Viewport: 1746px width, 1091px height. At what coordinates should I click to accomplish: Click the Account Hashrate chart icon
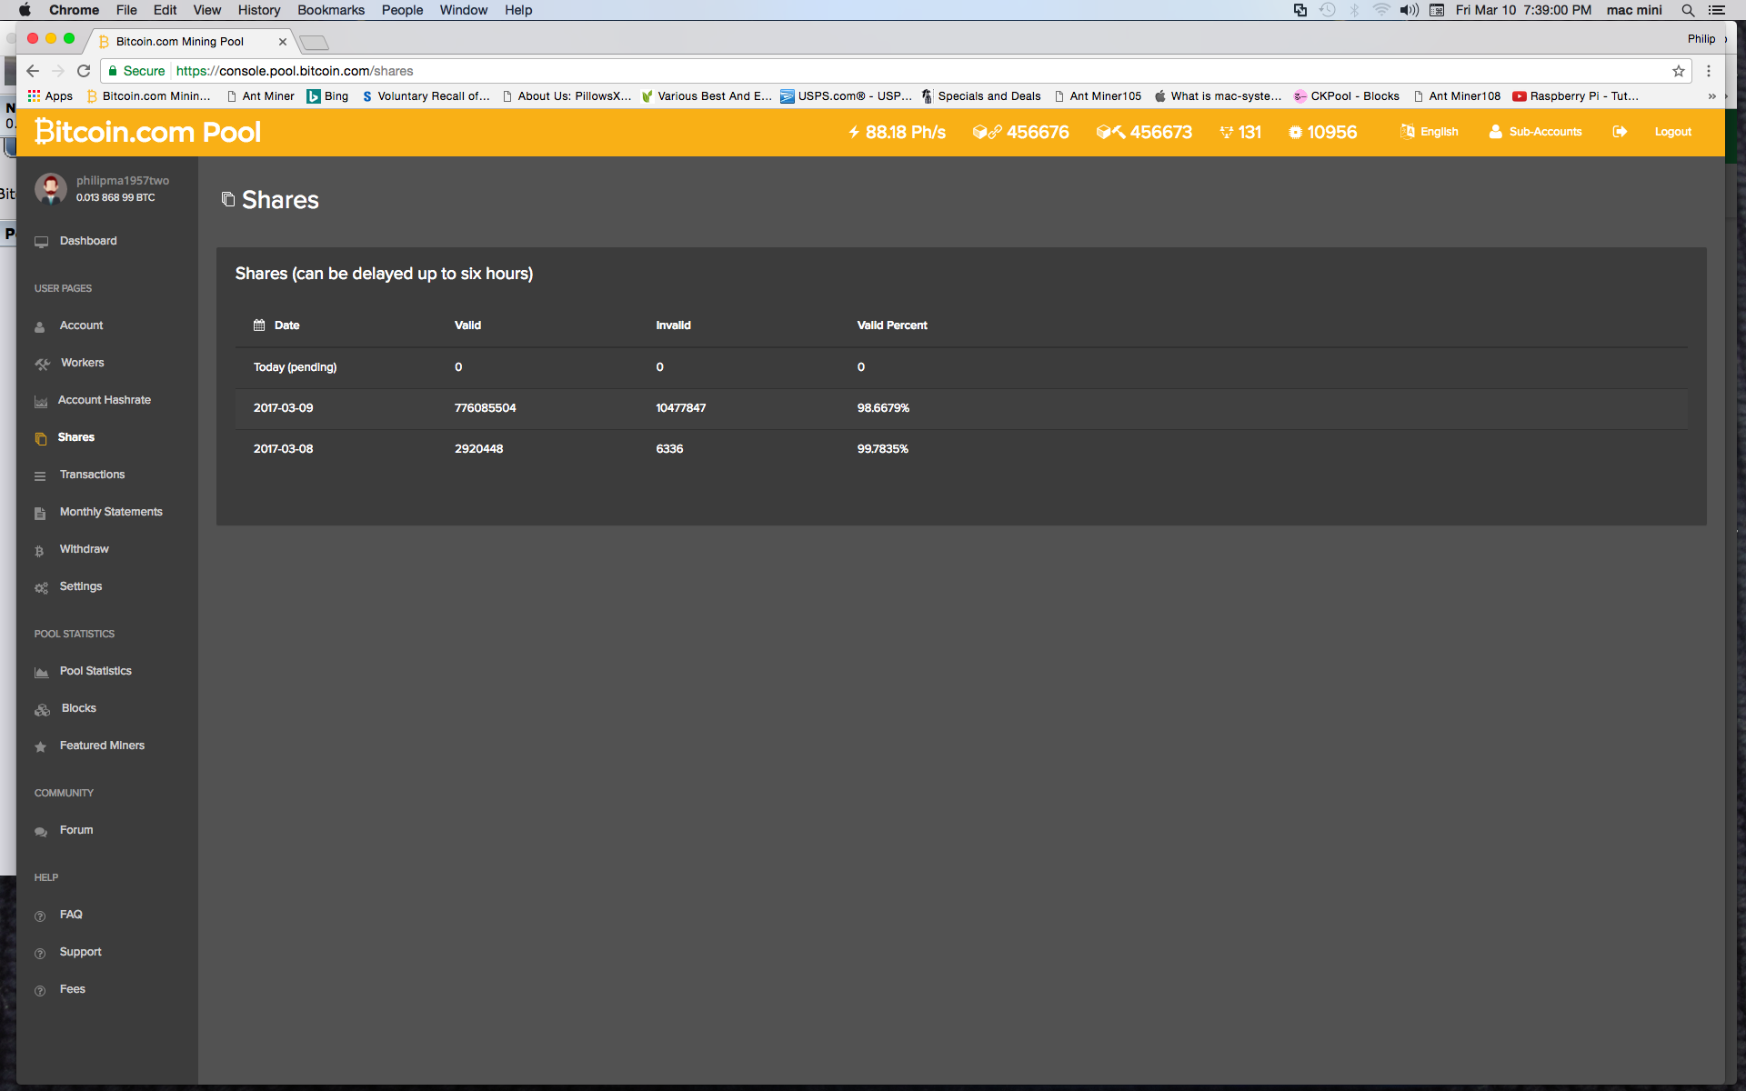coord(41,401)
